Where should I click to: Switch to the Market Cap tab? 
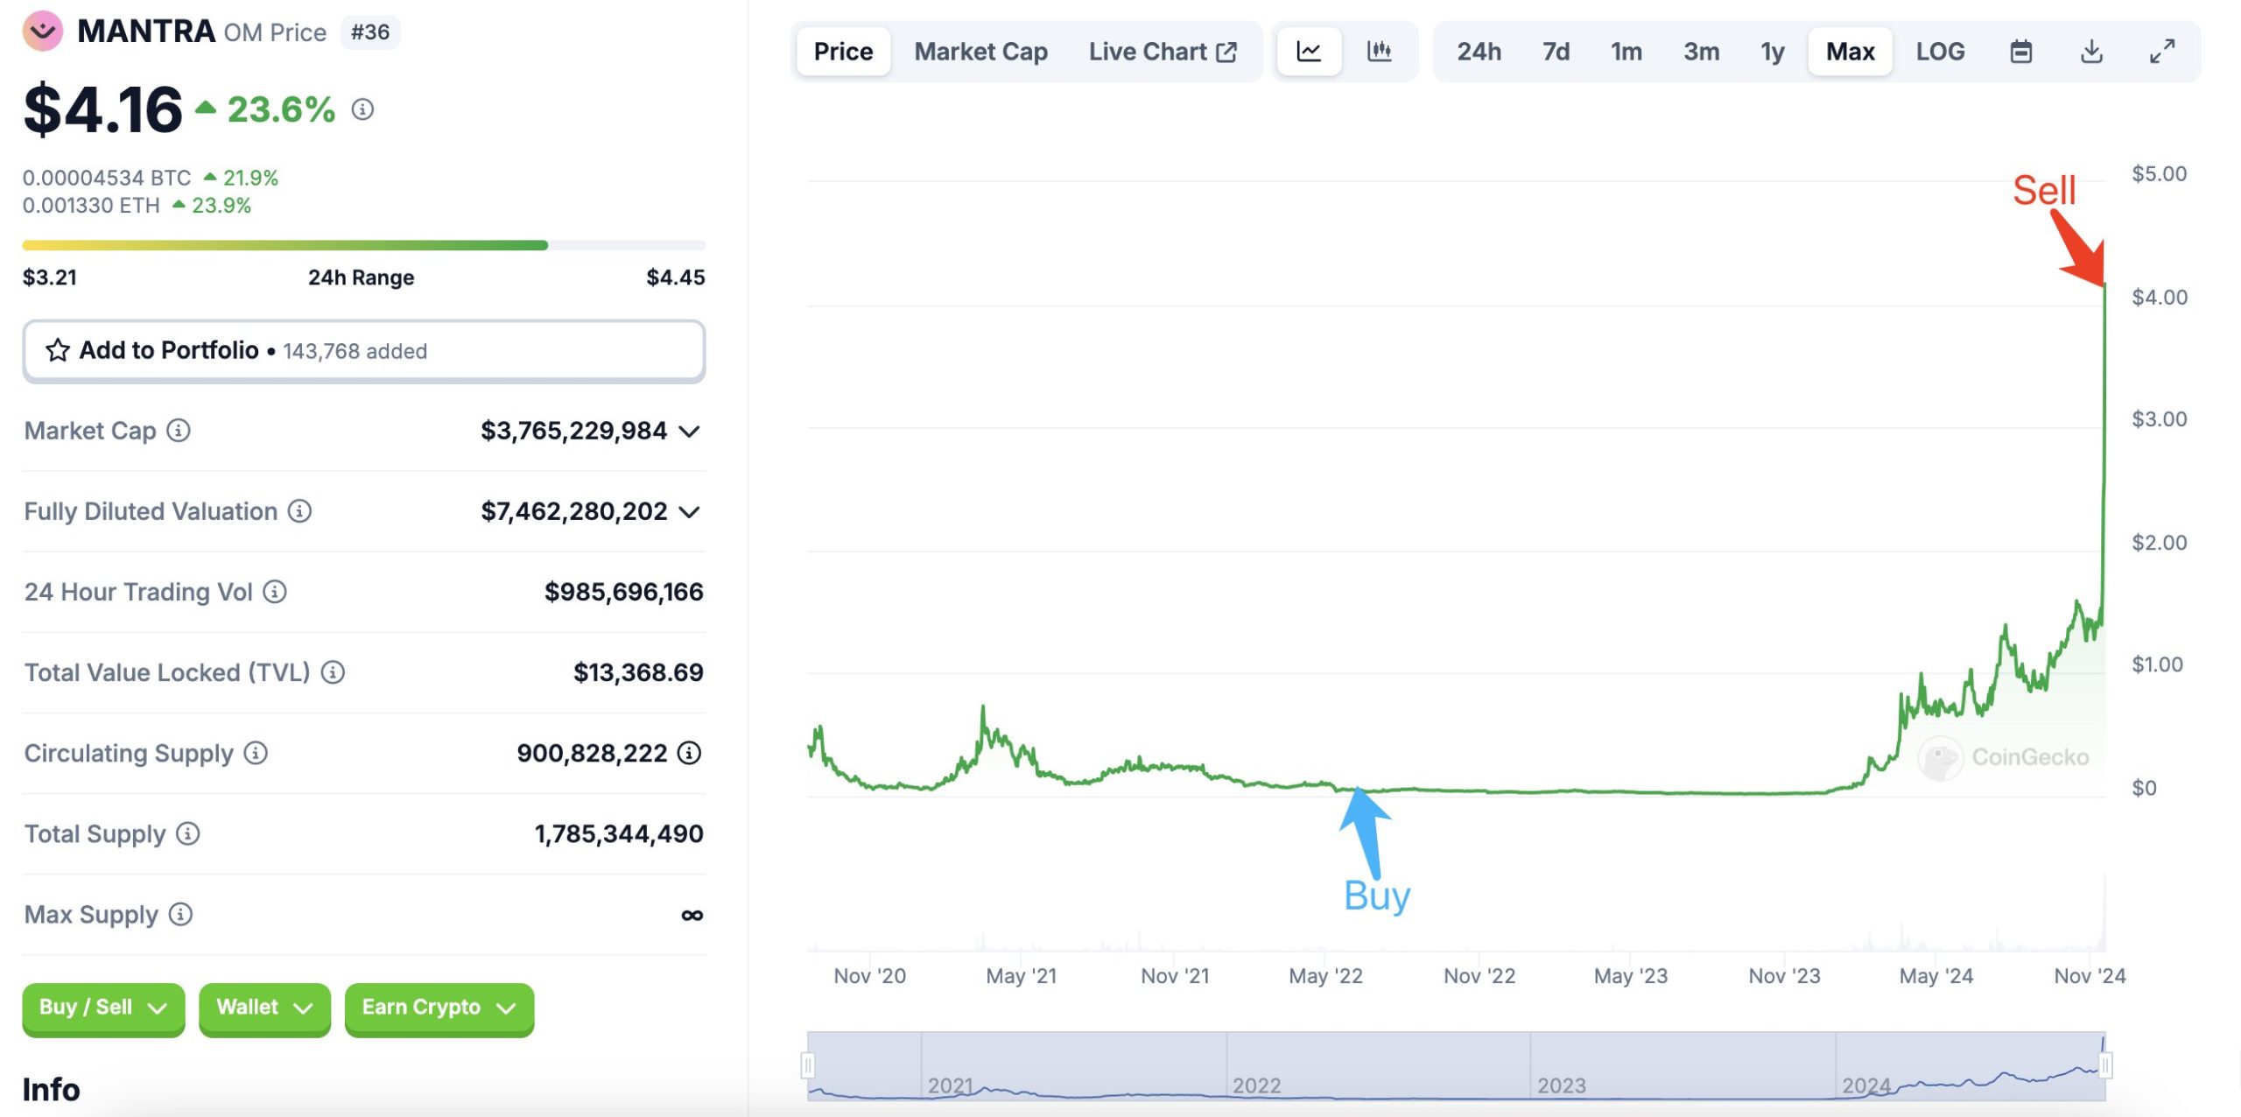click(x=980, y=52)
